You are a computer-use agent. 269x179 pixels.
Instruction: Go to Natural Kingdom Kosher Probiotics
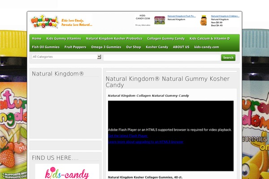click(x=114, y=38)
